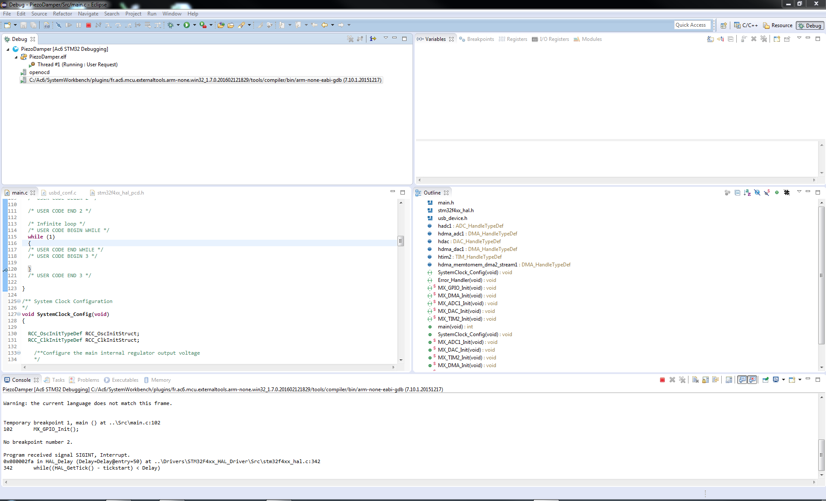Select the Resource perspective button
Image resolution: width=826 pixels, height=501 pixels.
[778, 25]
